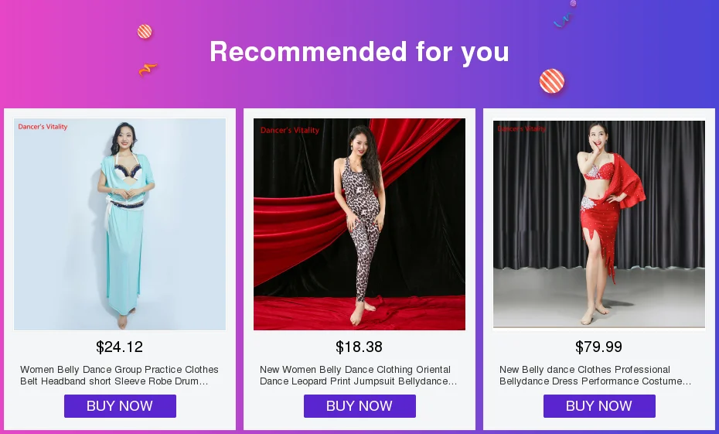
Task: Click the blue confetti ribbon decoration
Action: pos(564,21)
